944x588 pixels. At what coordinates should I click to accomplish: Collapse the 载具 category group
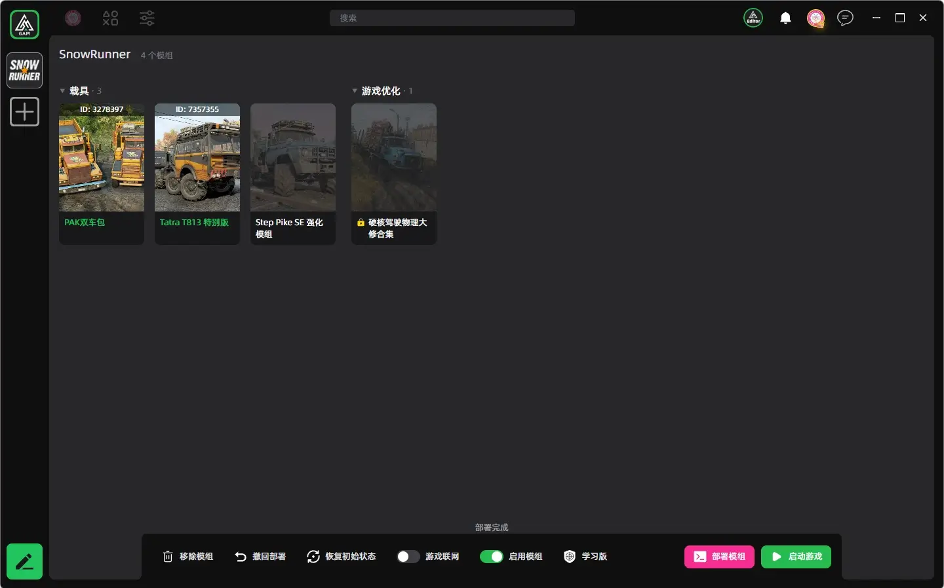tap(62, 91)
